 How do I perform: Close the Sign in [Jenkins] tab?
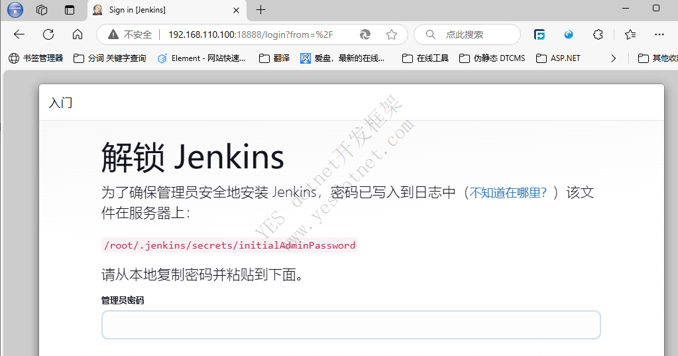(x=236, y=10)
